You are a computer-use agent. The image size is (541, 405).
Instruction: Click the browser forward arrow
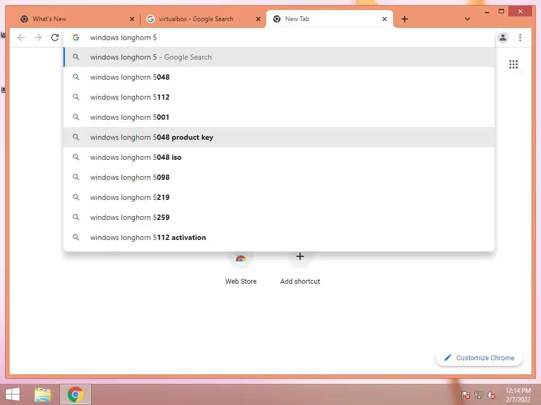38,37
